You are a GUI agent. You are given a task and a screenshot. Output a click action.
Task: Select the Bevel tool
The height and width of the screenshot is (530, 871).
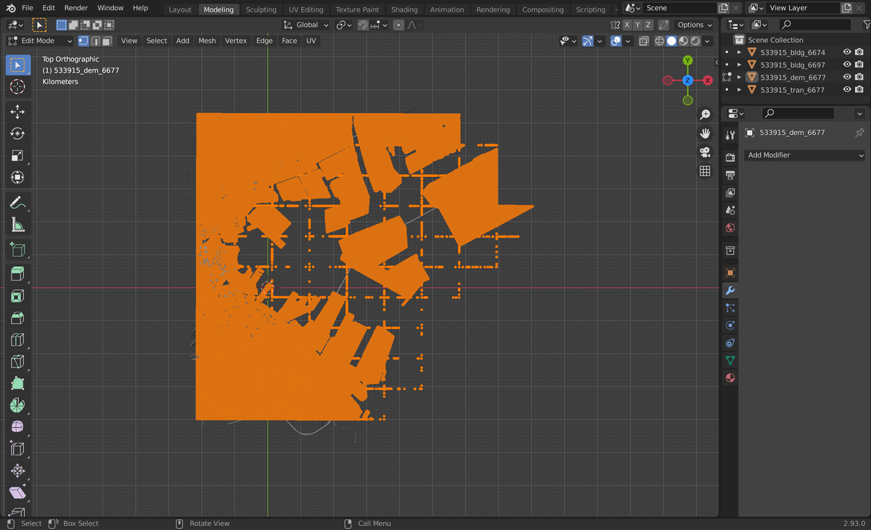click(17, 318)
